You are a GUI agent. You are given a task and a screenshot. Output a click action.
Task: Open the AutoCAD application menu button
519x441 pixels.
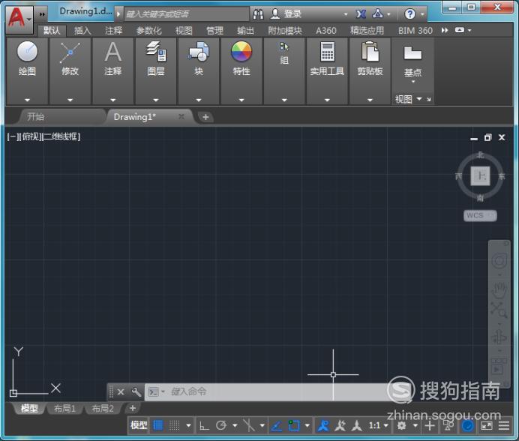19,19
